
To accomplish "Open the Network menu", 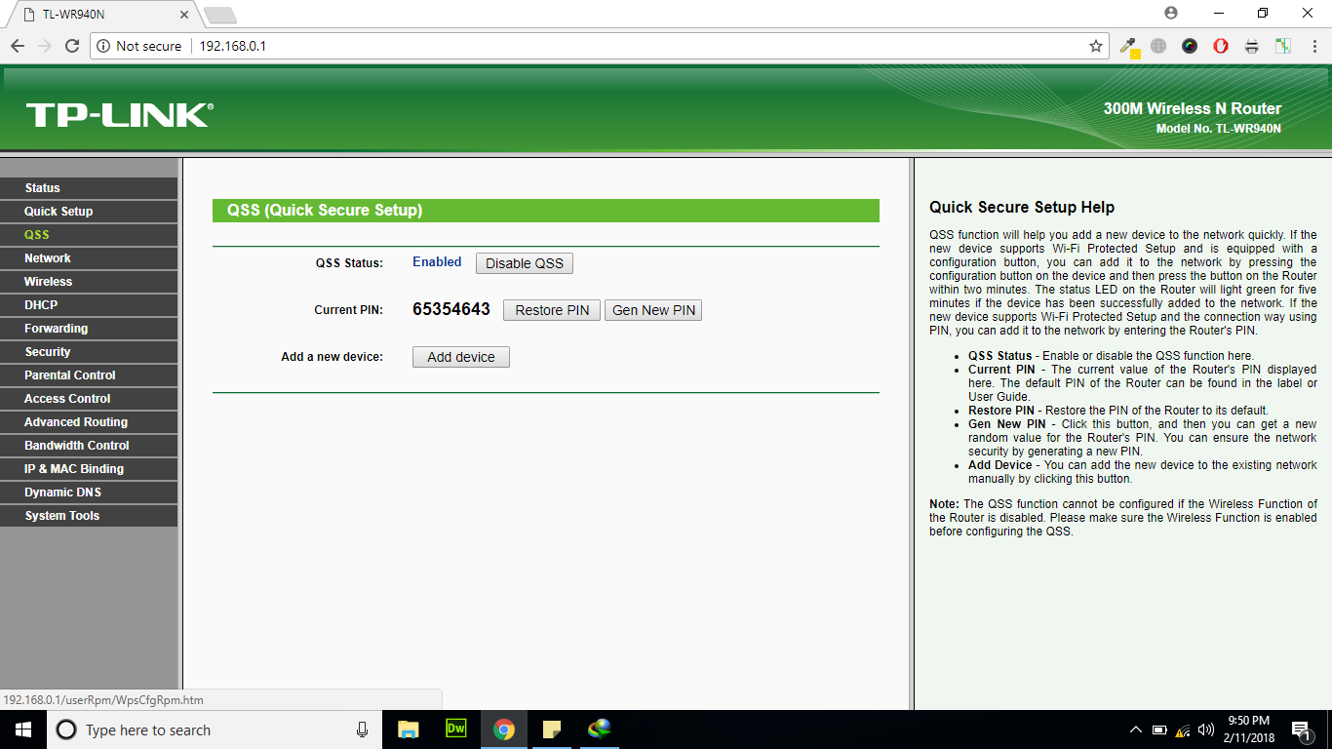I will pyautogui.click(x=89, y=258).
